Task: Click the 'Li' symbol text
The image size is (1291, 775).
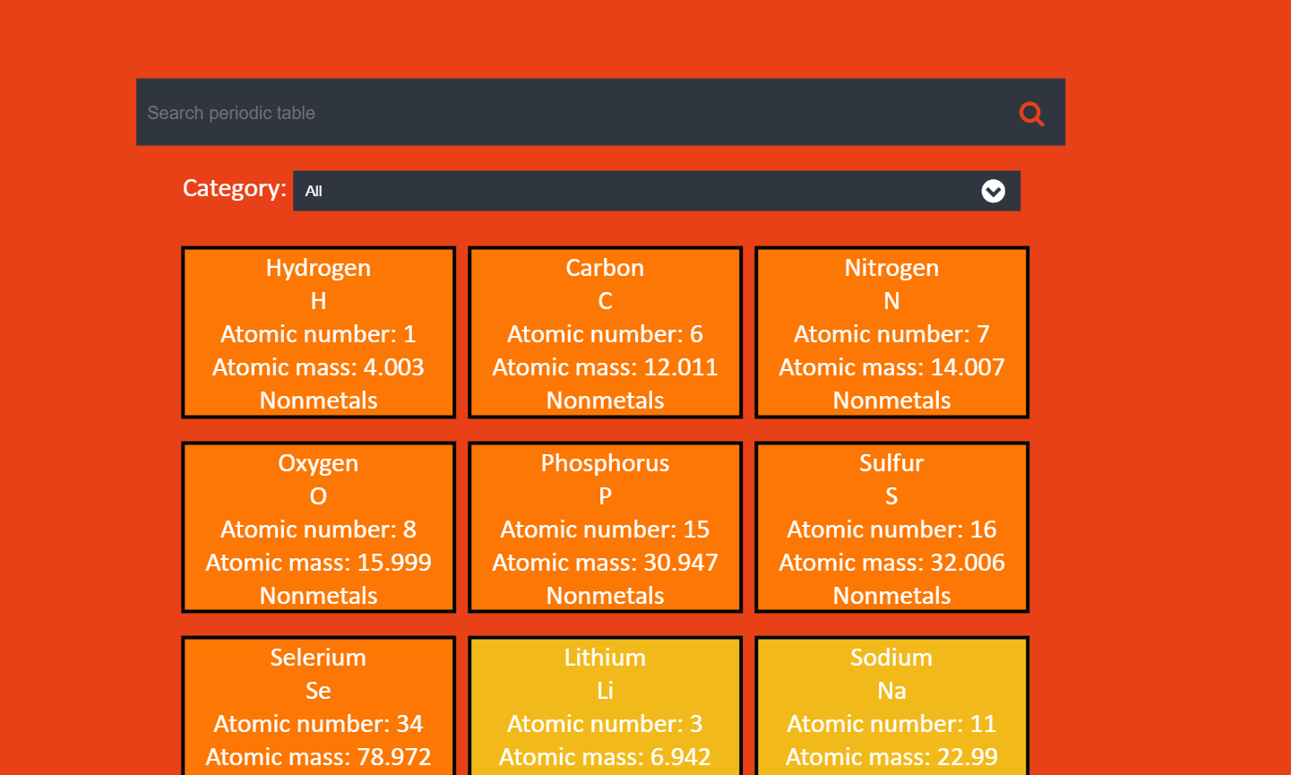Action: [x=605, y=691]
